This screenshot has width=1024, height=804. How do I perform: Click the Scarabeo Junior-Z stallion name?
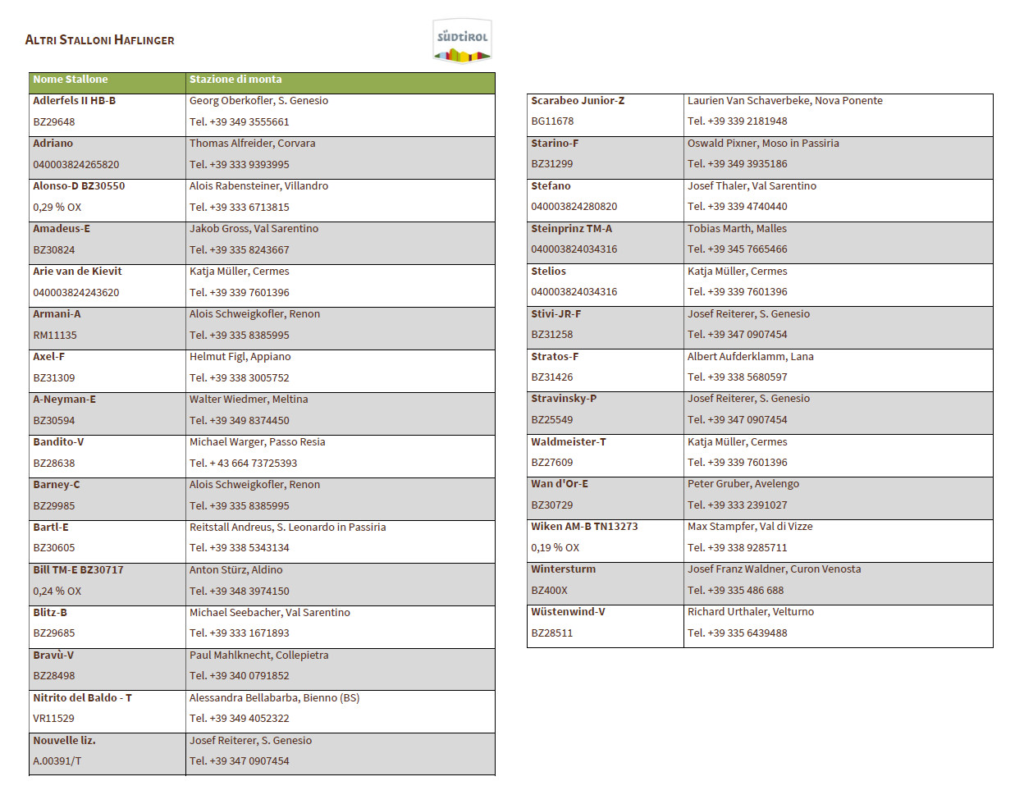click(578, 101)
